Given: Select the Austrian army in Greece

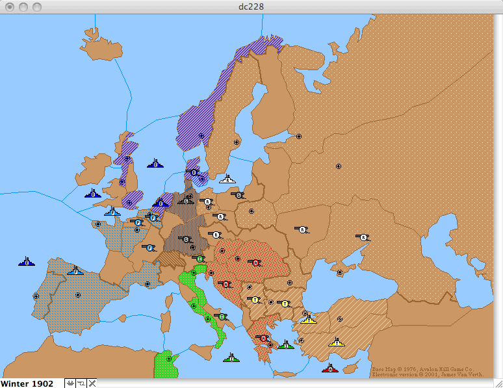Looking at the screenshot, I should (263, 338).
